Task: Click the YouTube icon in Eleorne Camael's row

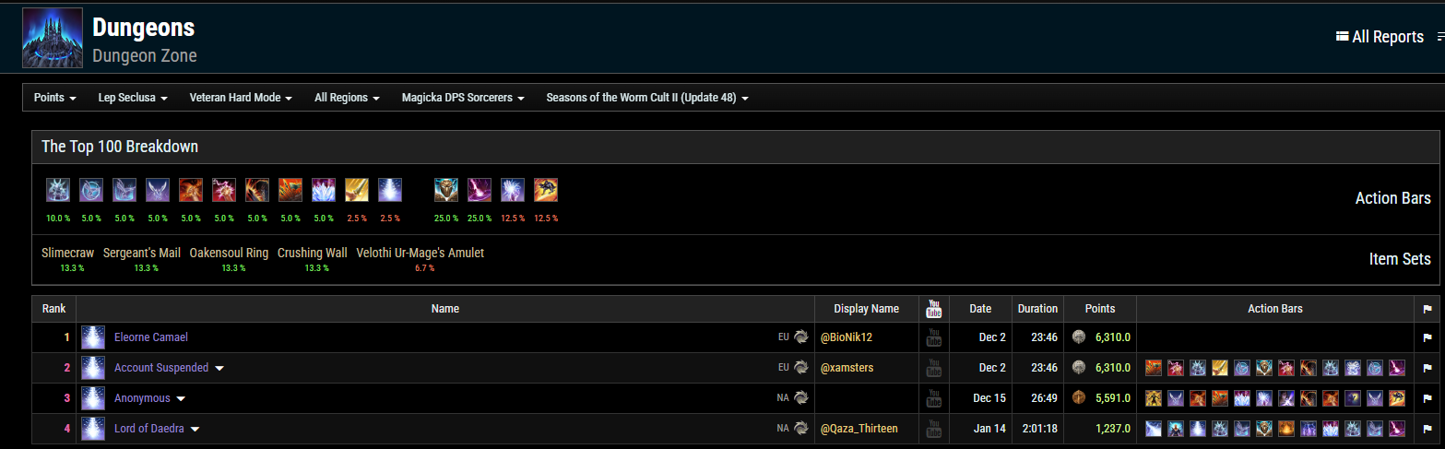Action: pos(933,337)
